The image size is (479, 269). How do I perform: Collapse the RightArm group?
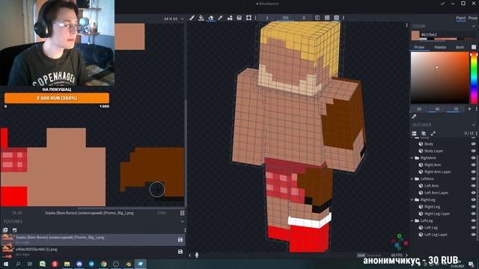[x=412, y=158]
